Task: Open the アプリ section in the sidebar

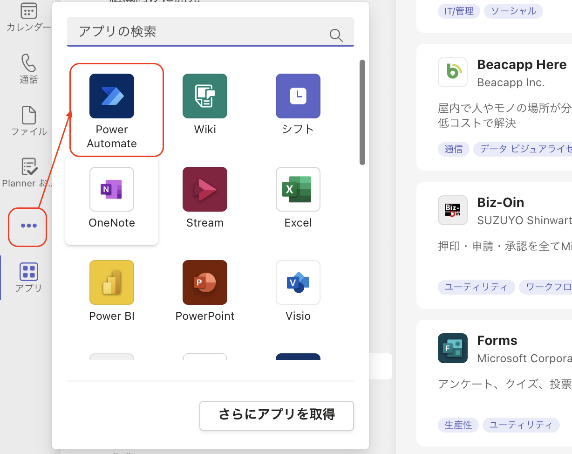Action: 29,276
